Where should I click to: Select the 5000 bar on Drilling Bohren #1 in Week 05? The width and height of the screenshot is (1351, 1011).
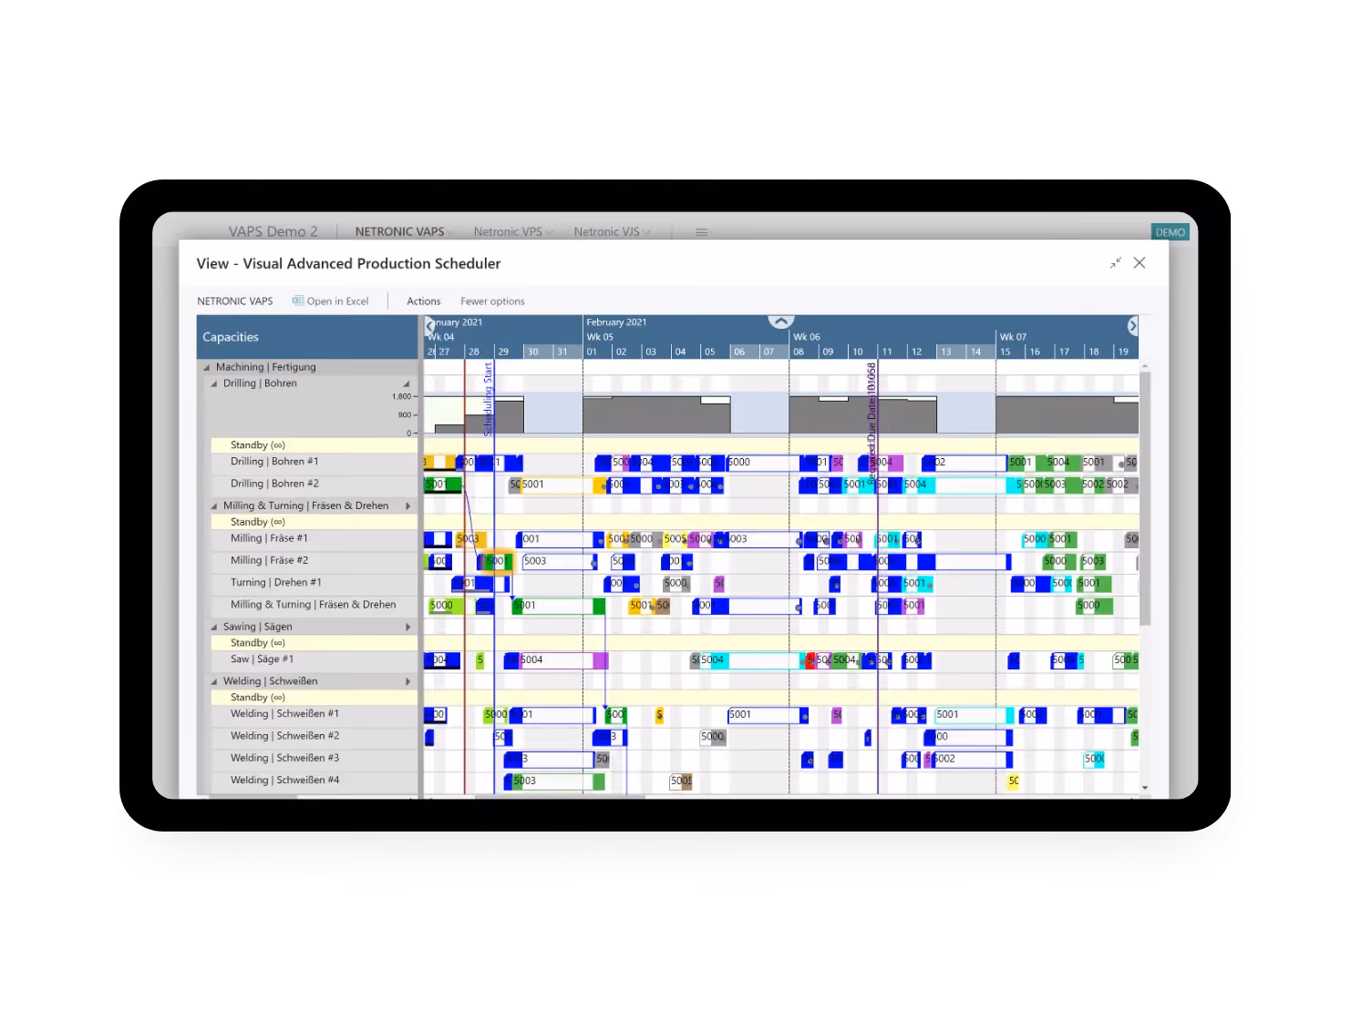point(763,463)
